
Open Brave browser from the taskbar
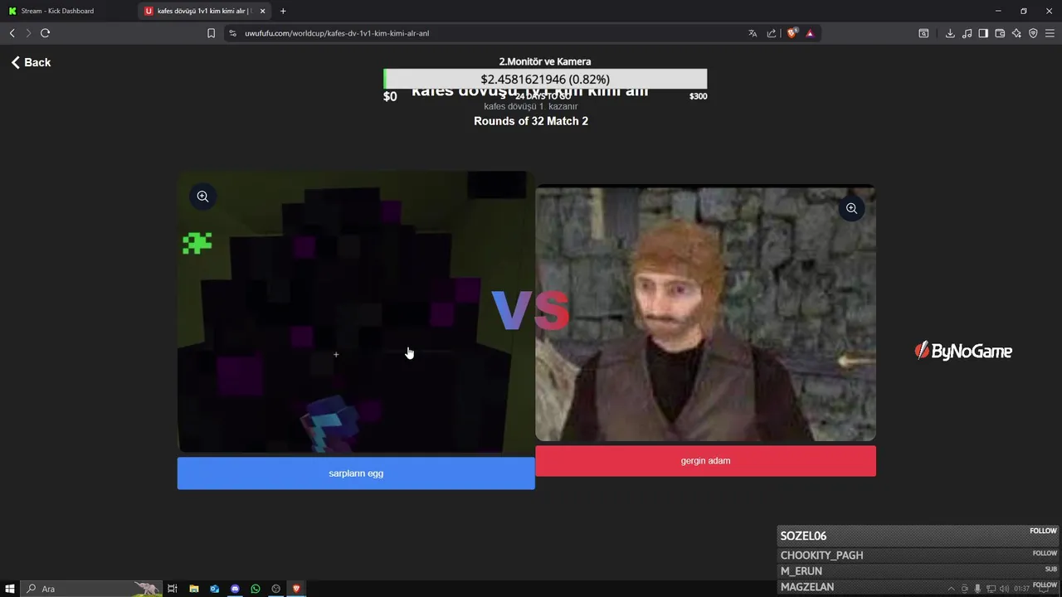coord(296,589)
